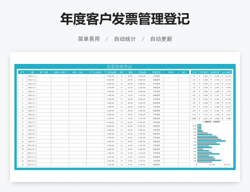This screenshot has width=250, height=192.
Task: Select the 不含税金额 column header
Action: [111, 72]
